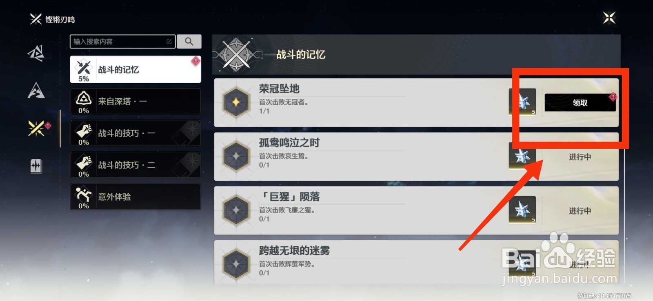The height and width of the screenshot is (301, 653).
Task: Click the 领取 claim reward button
Action: coord(580,102)
